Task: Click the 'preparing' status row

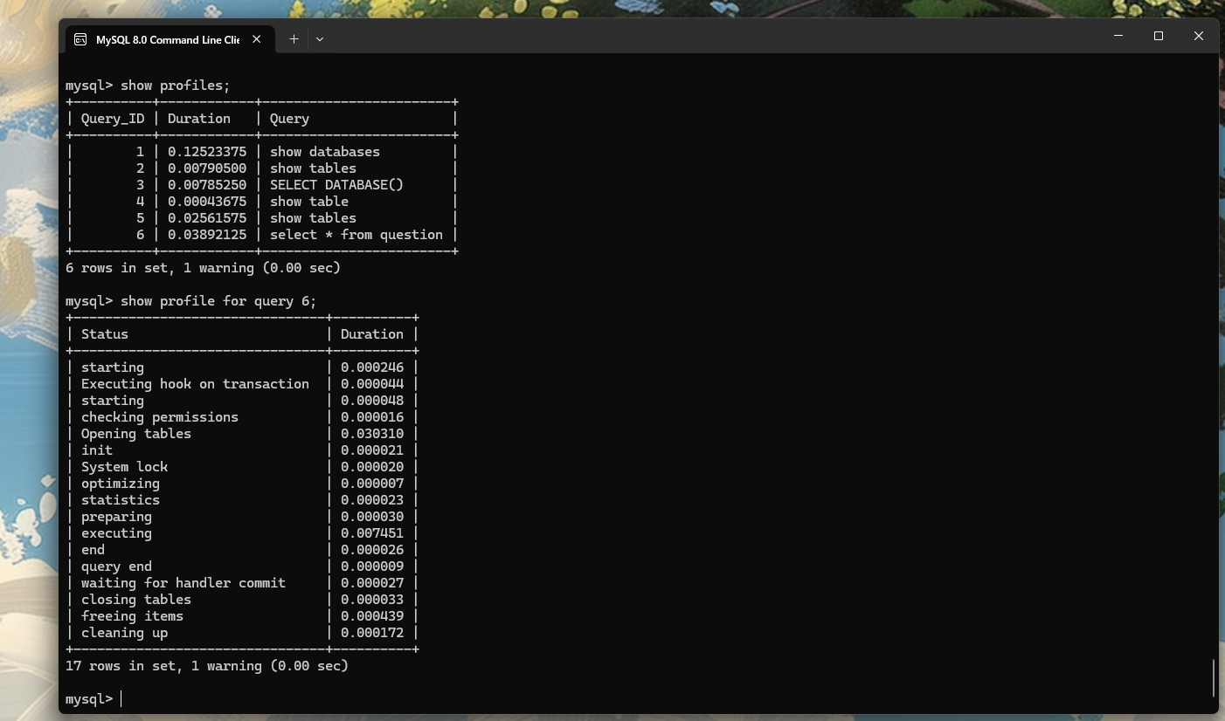Action: [x=116, y=517]
